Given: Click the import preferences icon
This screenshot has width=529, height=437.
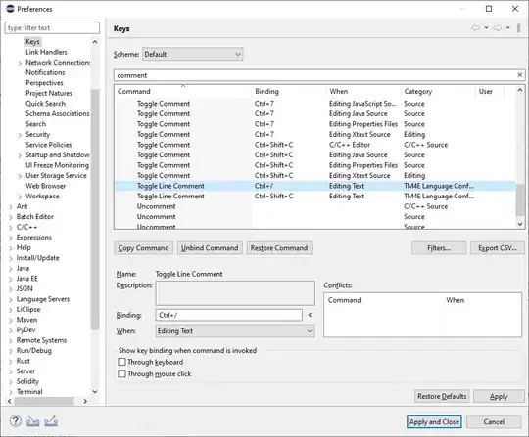Looking at the screenshot, I should point(33,421).
